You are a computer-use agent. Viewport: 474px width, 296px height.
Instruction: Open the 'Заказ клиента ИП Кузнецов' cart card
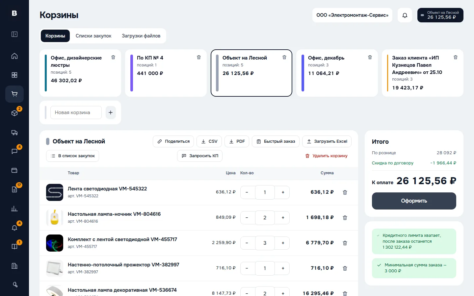click(x=423, y=73)
